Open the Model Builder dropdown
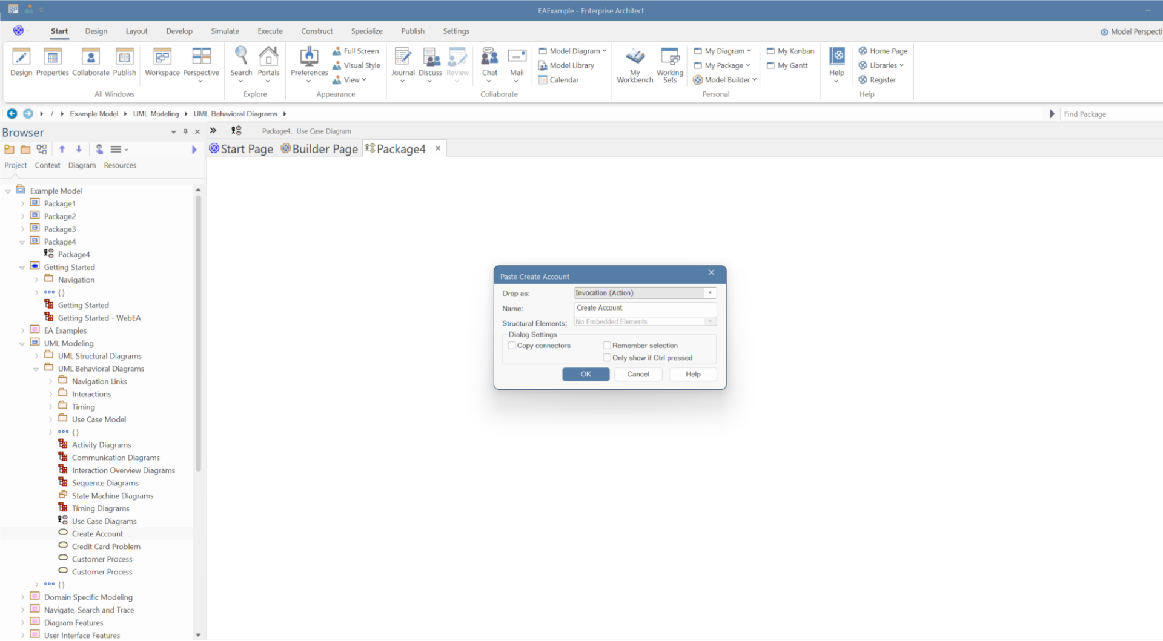The height and width of the screenshot is (641, 1163). click(x=755, y=80)
